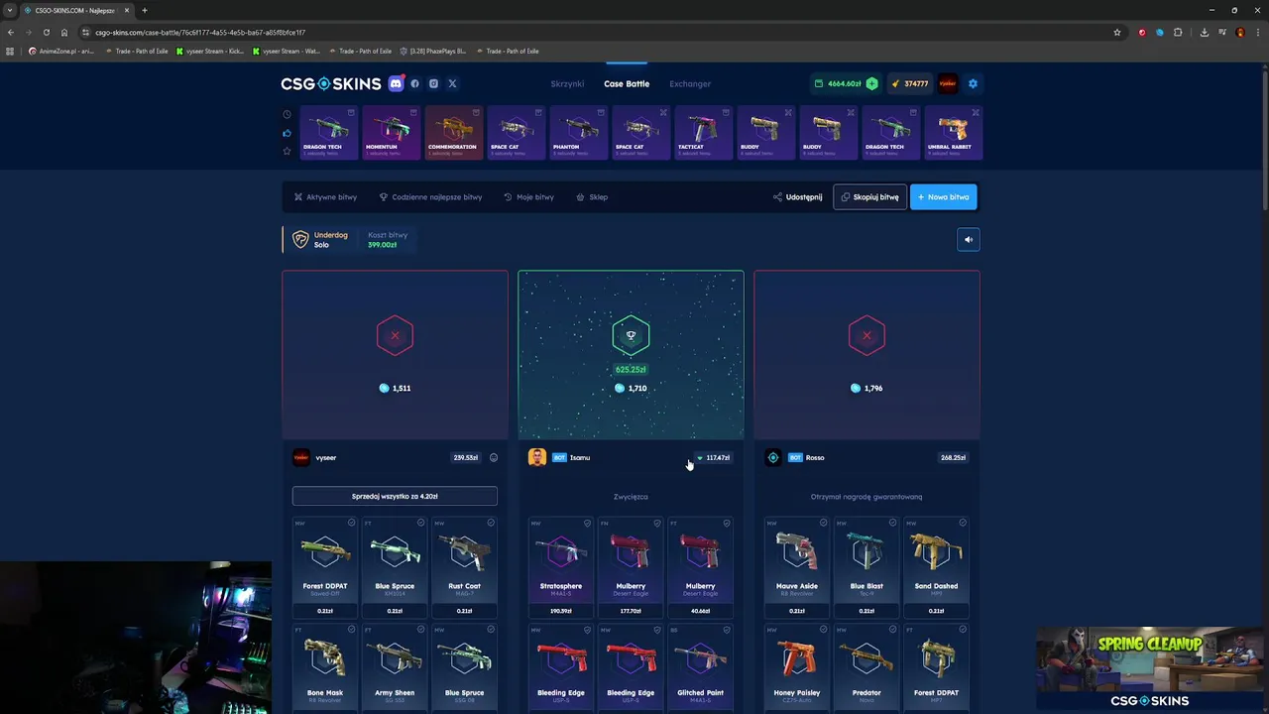
Task: Click Skopiuj bitwę button
Action: (869, 197)
